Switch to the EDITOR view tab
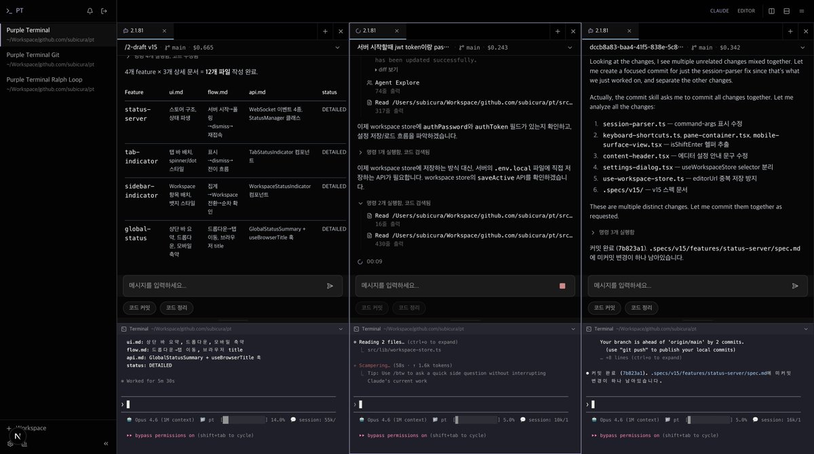This screenshot has height=454, width=814. [746, 11]
